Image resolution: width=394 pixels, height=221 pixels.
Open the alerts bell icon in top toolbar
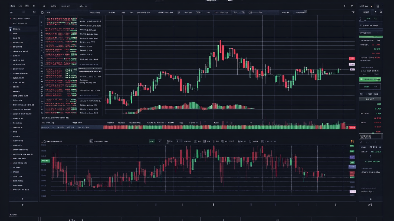[352, 6]
